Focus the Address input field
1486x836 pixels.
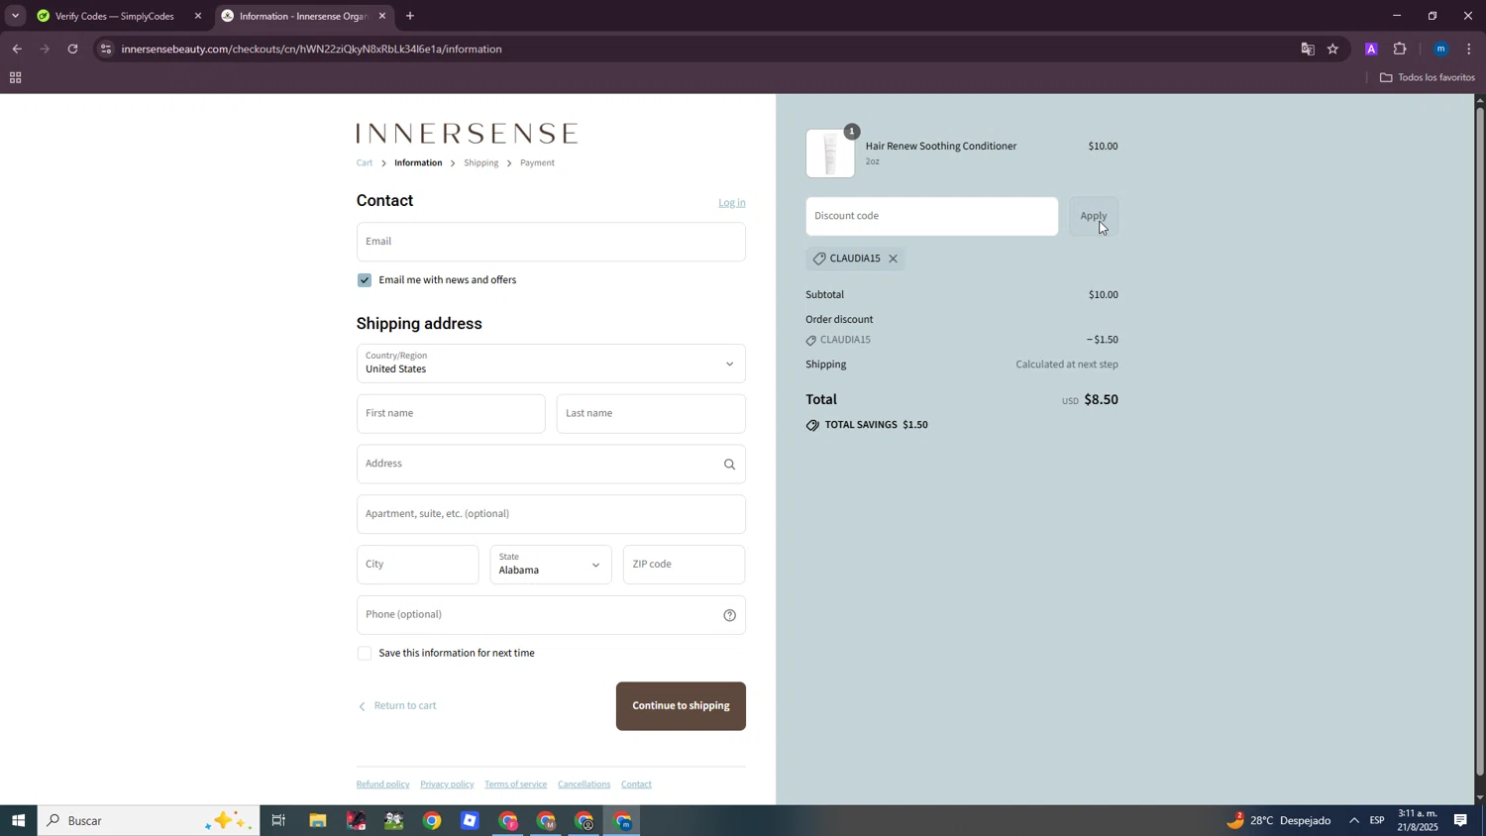551,465
